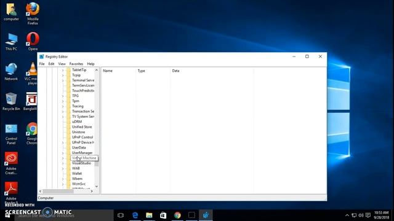The height and width of the screenshot is (221, 394).
Task: Expand the TabletTip key
Action: point(63,70)
